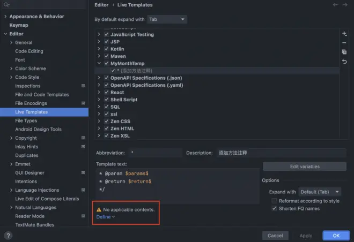Screen dimensions: 354x242
Task: Click the Apply button
Action: pos(306,236)
